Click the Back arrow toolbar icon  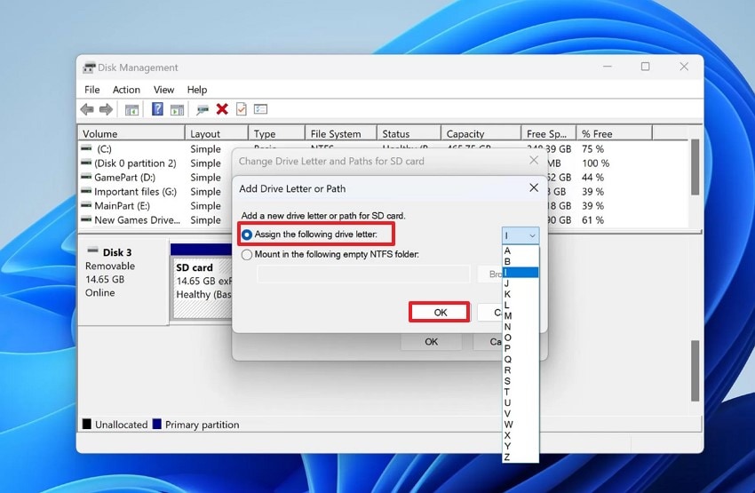point(87,109)
